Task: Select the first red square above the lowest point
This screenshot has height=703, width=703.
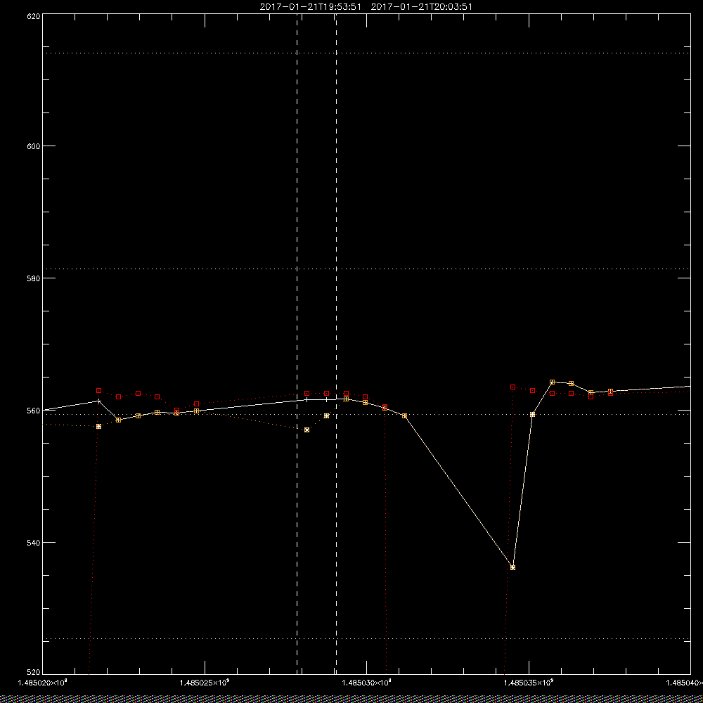Action: click(513, 387)
